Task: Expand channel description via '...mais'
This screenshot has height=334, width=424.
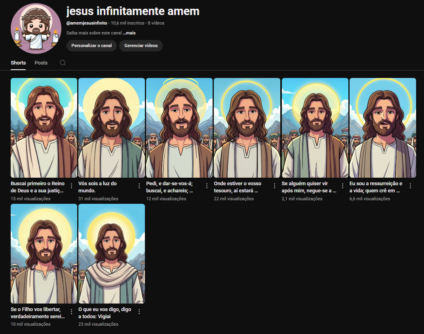Action: [129, 33]
